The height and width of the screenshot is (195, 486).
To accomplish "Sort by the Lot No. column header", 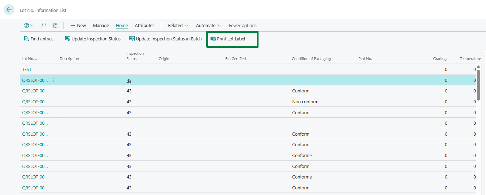I will [x=29, y=59].
